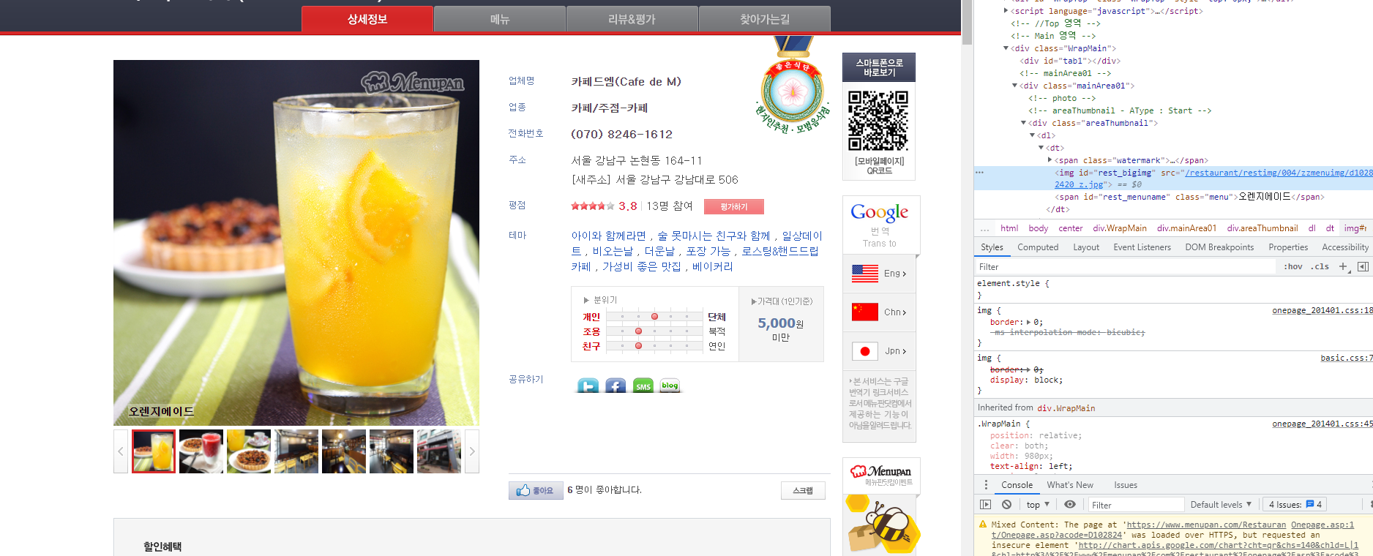Click the good restaurant medal badge
Image resolution: width=1373 pixels, height=556 pixels.
click(793, 86)
